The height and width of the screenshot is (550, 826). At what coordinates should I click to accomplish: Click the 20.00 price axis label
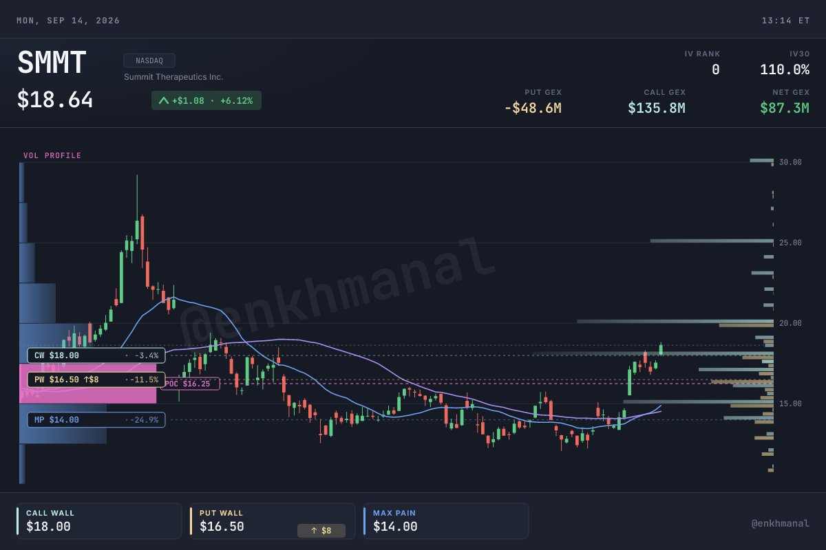point(790,323)
